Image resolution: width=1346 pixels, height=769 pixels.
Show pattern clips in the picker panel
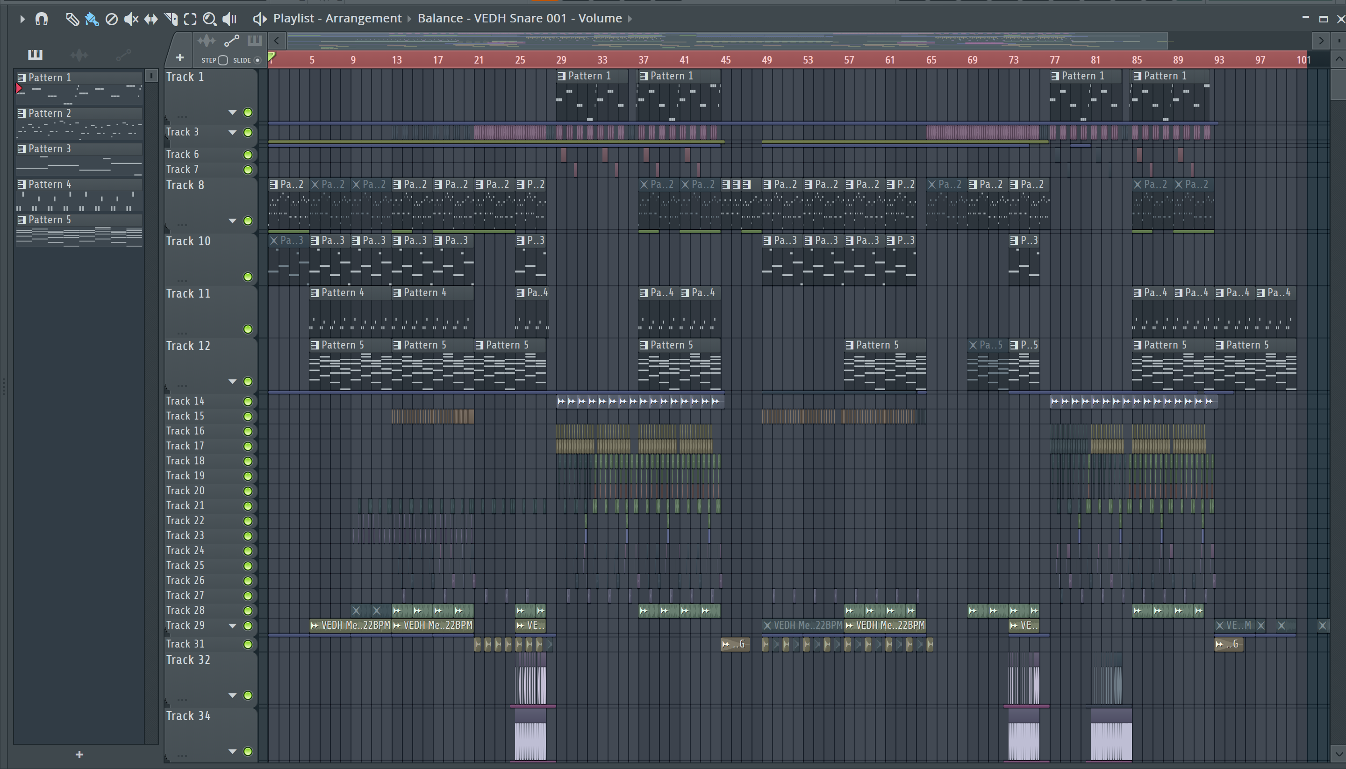[35, 55]
